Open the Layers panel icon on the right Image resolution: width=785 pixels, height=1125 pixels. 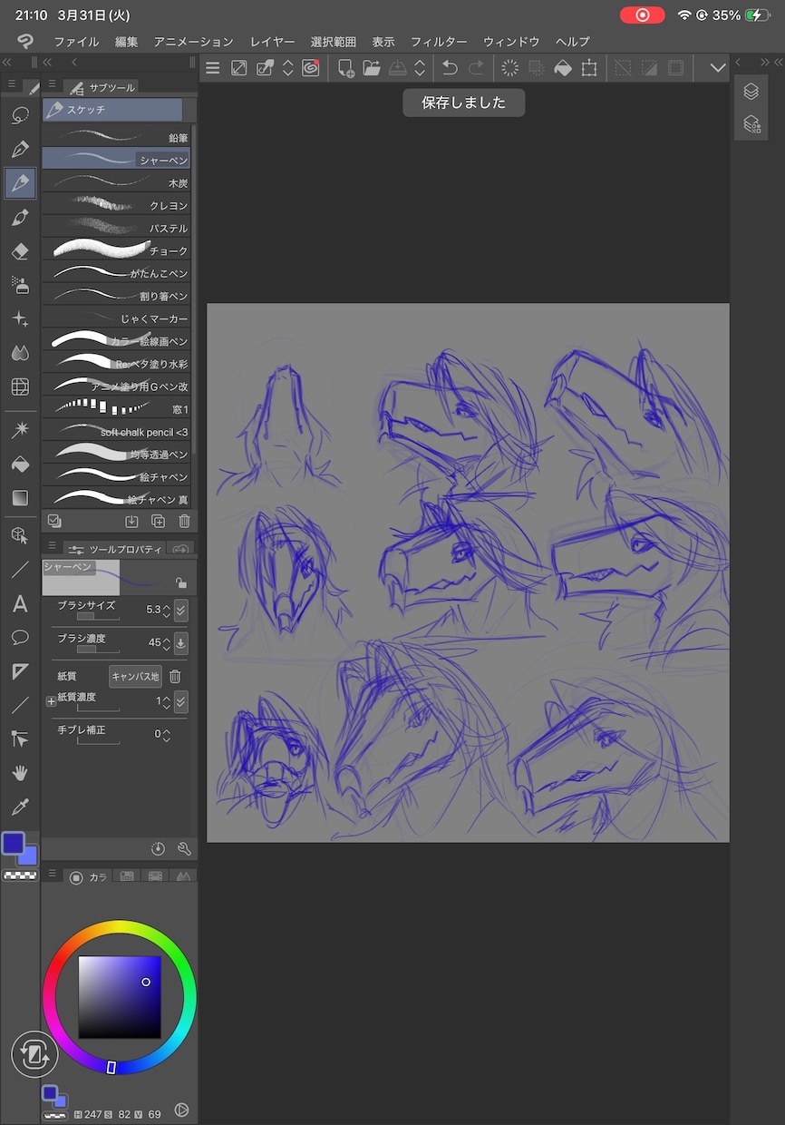point(751,92)
